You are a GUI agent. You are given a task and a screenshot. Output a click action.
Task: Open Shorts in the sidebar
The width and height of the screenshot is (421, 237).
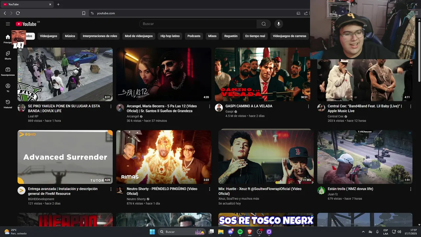(8, 55)
